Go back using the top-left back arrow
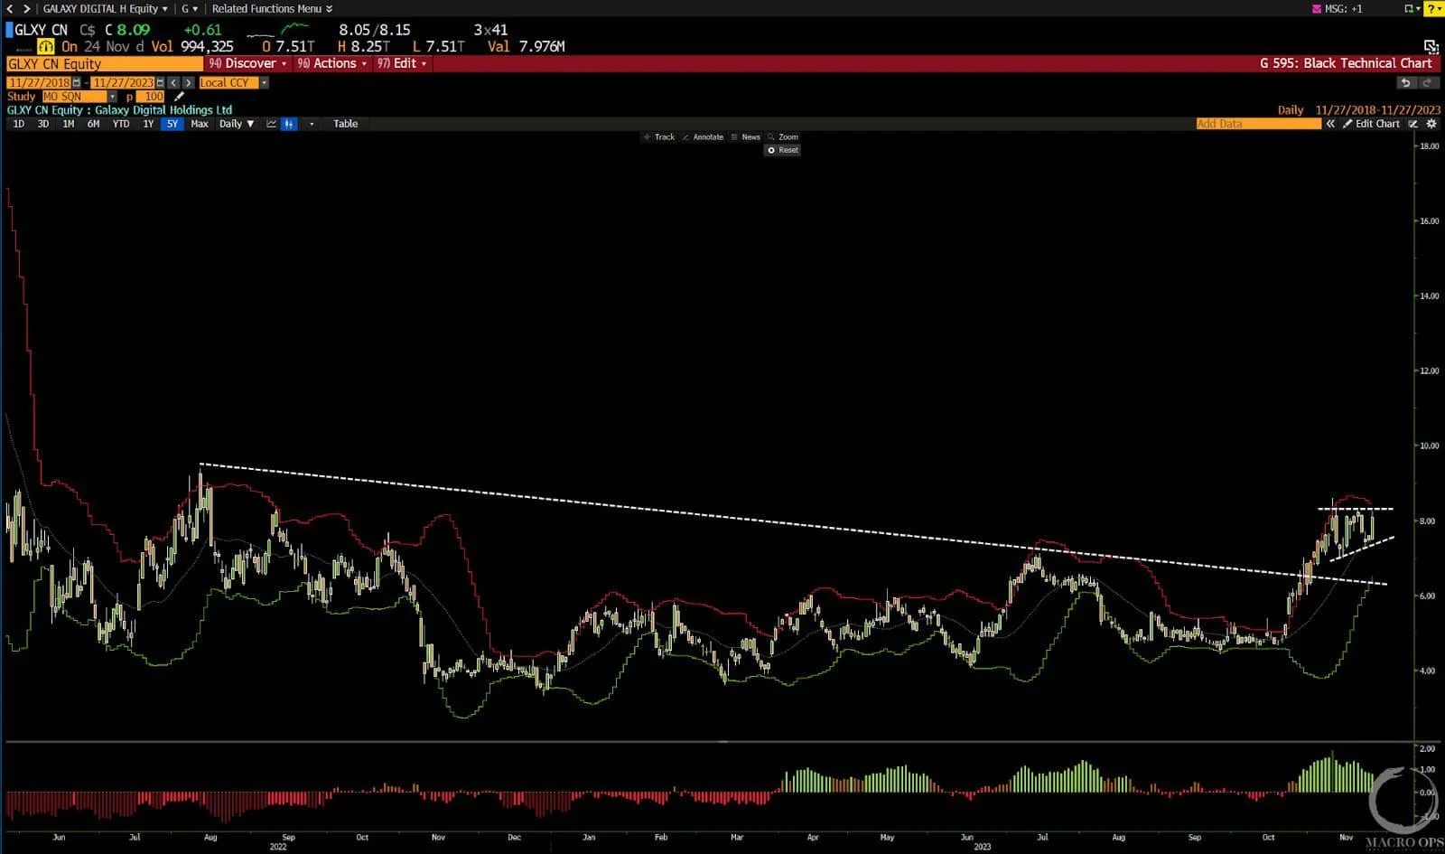 point(10,8)
